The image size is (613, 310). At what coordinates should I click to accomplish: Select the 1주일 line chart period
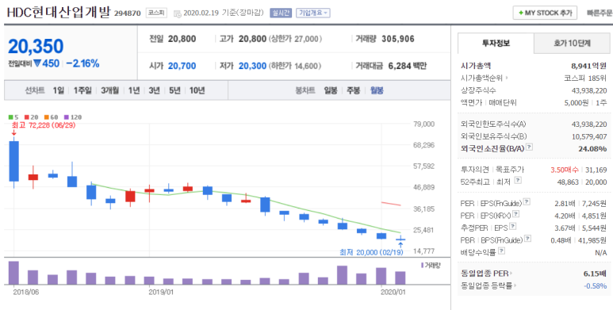(x=82, y=90)
